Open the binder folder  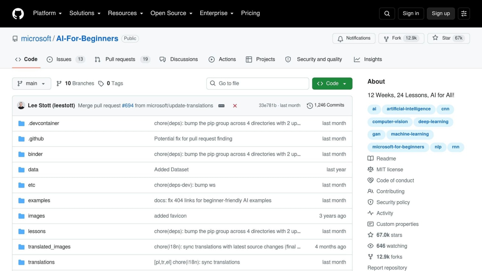35,154
